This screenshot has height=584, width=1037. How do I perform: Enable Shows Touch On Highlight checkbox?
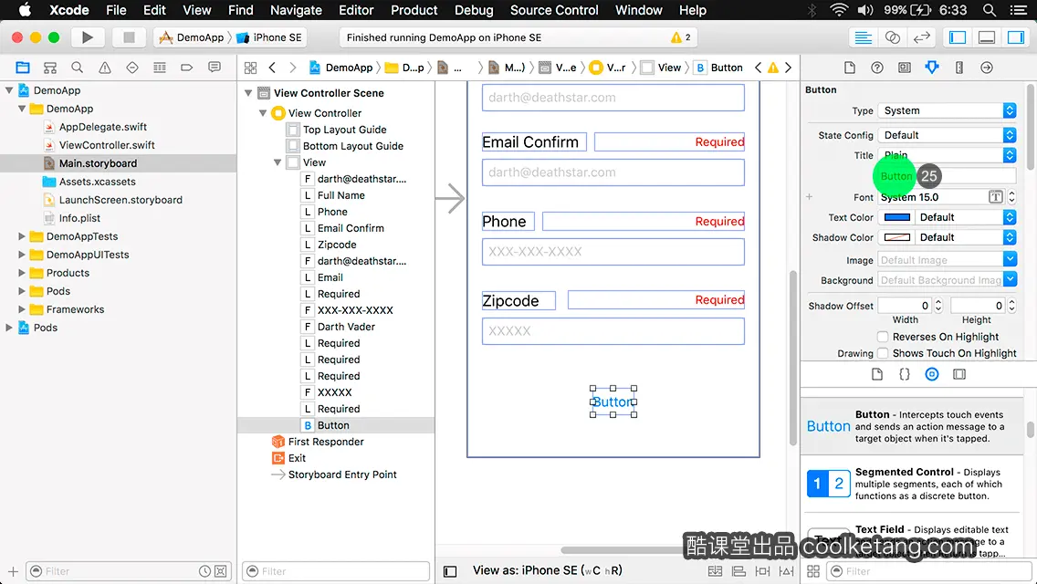(x=882, y=353)
